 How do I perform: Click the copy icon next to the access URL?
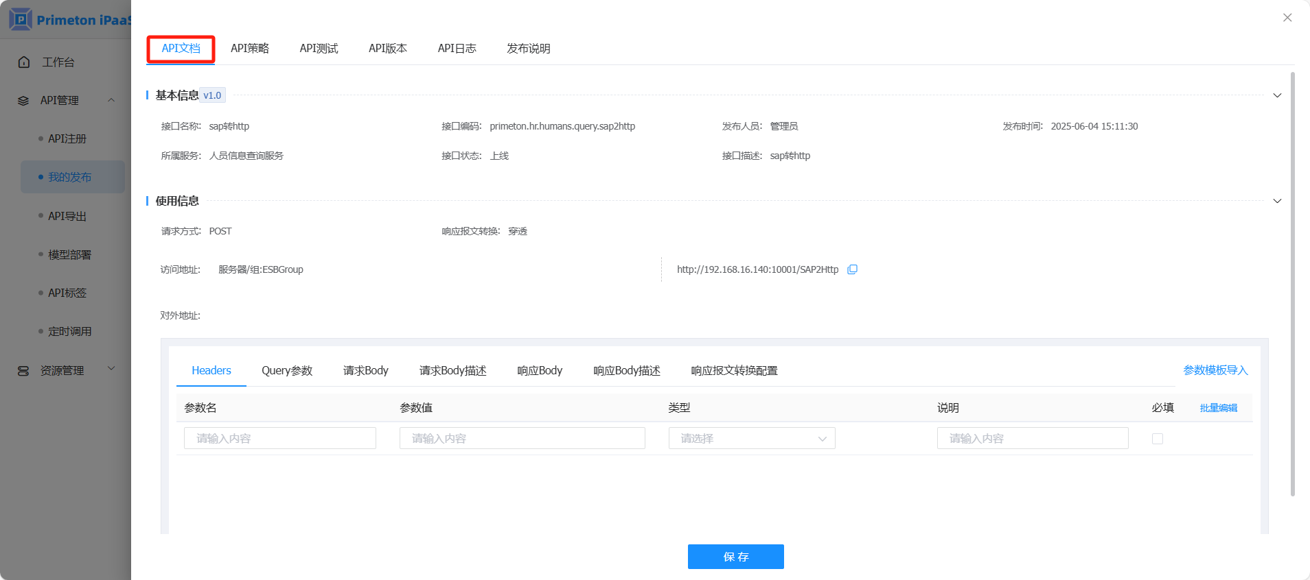852,269
